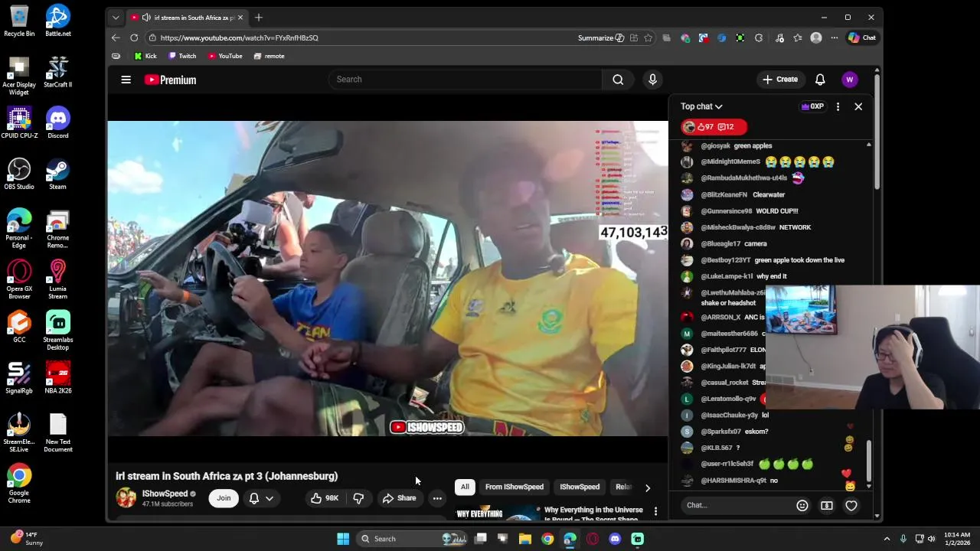Select the IShowSpeed filter chip
The image size is (980, 551).
point(580,487)
